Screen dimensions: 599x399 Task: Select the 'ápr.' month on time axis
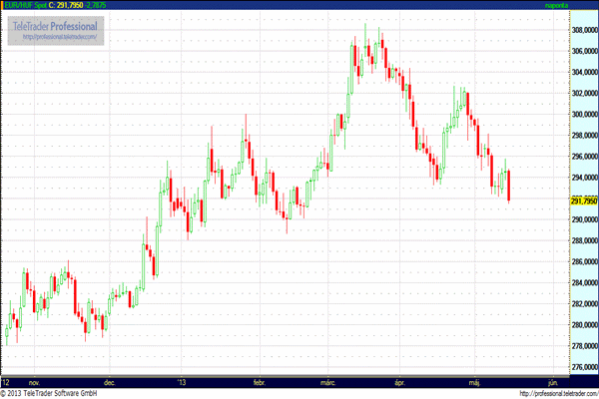[401, 382]
